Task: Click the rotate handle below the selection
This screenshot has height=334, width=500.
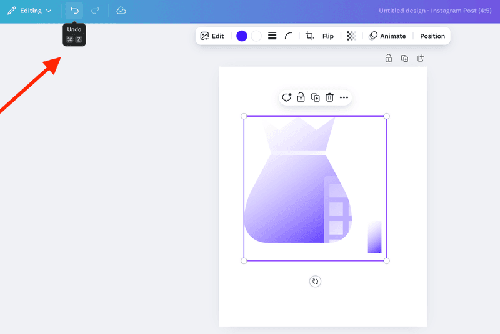Action: [315, 282]
